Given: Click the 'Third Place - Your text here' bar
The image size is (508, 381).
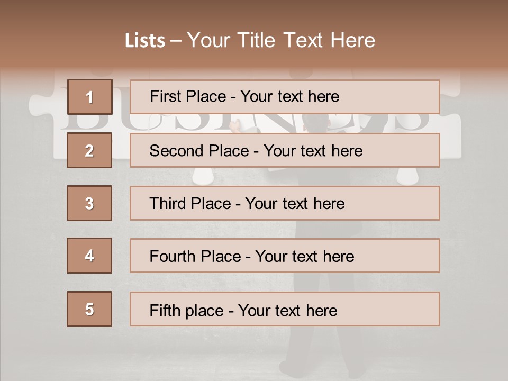Looking at the screenshot, I should click(285, 203).
